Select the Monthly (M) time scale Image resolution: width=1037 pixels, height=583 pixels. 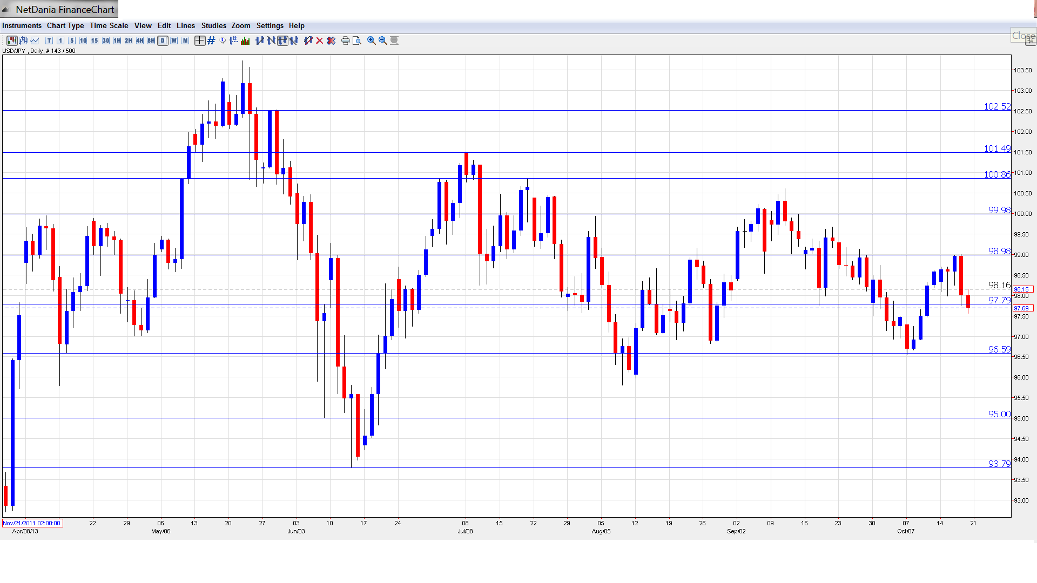(185, 40)
